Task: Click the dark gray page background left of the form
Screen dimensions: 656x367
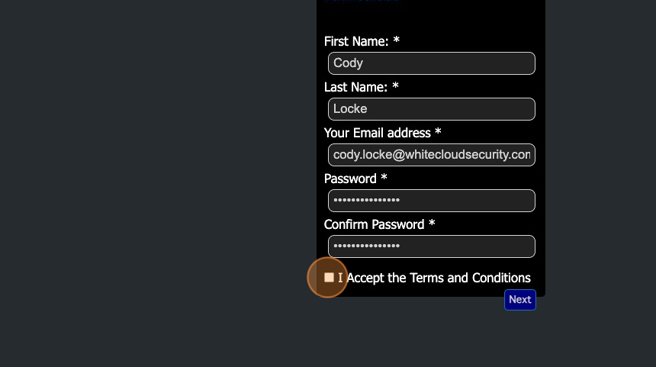Action: (x=153, y=183)
